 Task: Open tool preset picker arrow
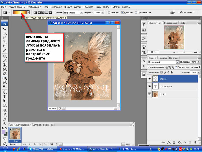[x=9, y=12]
